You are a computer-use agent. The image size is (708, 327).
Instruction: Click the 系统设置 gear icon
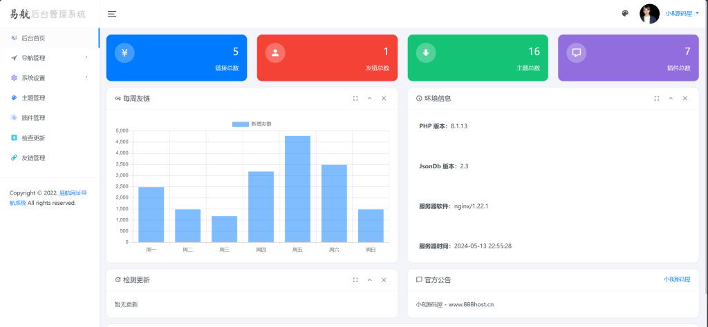click(x=14, y=78)
